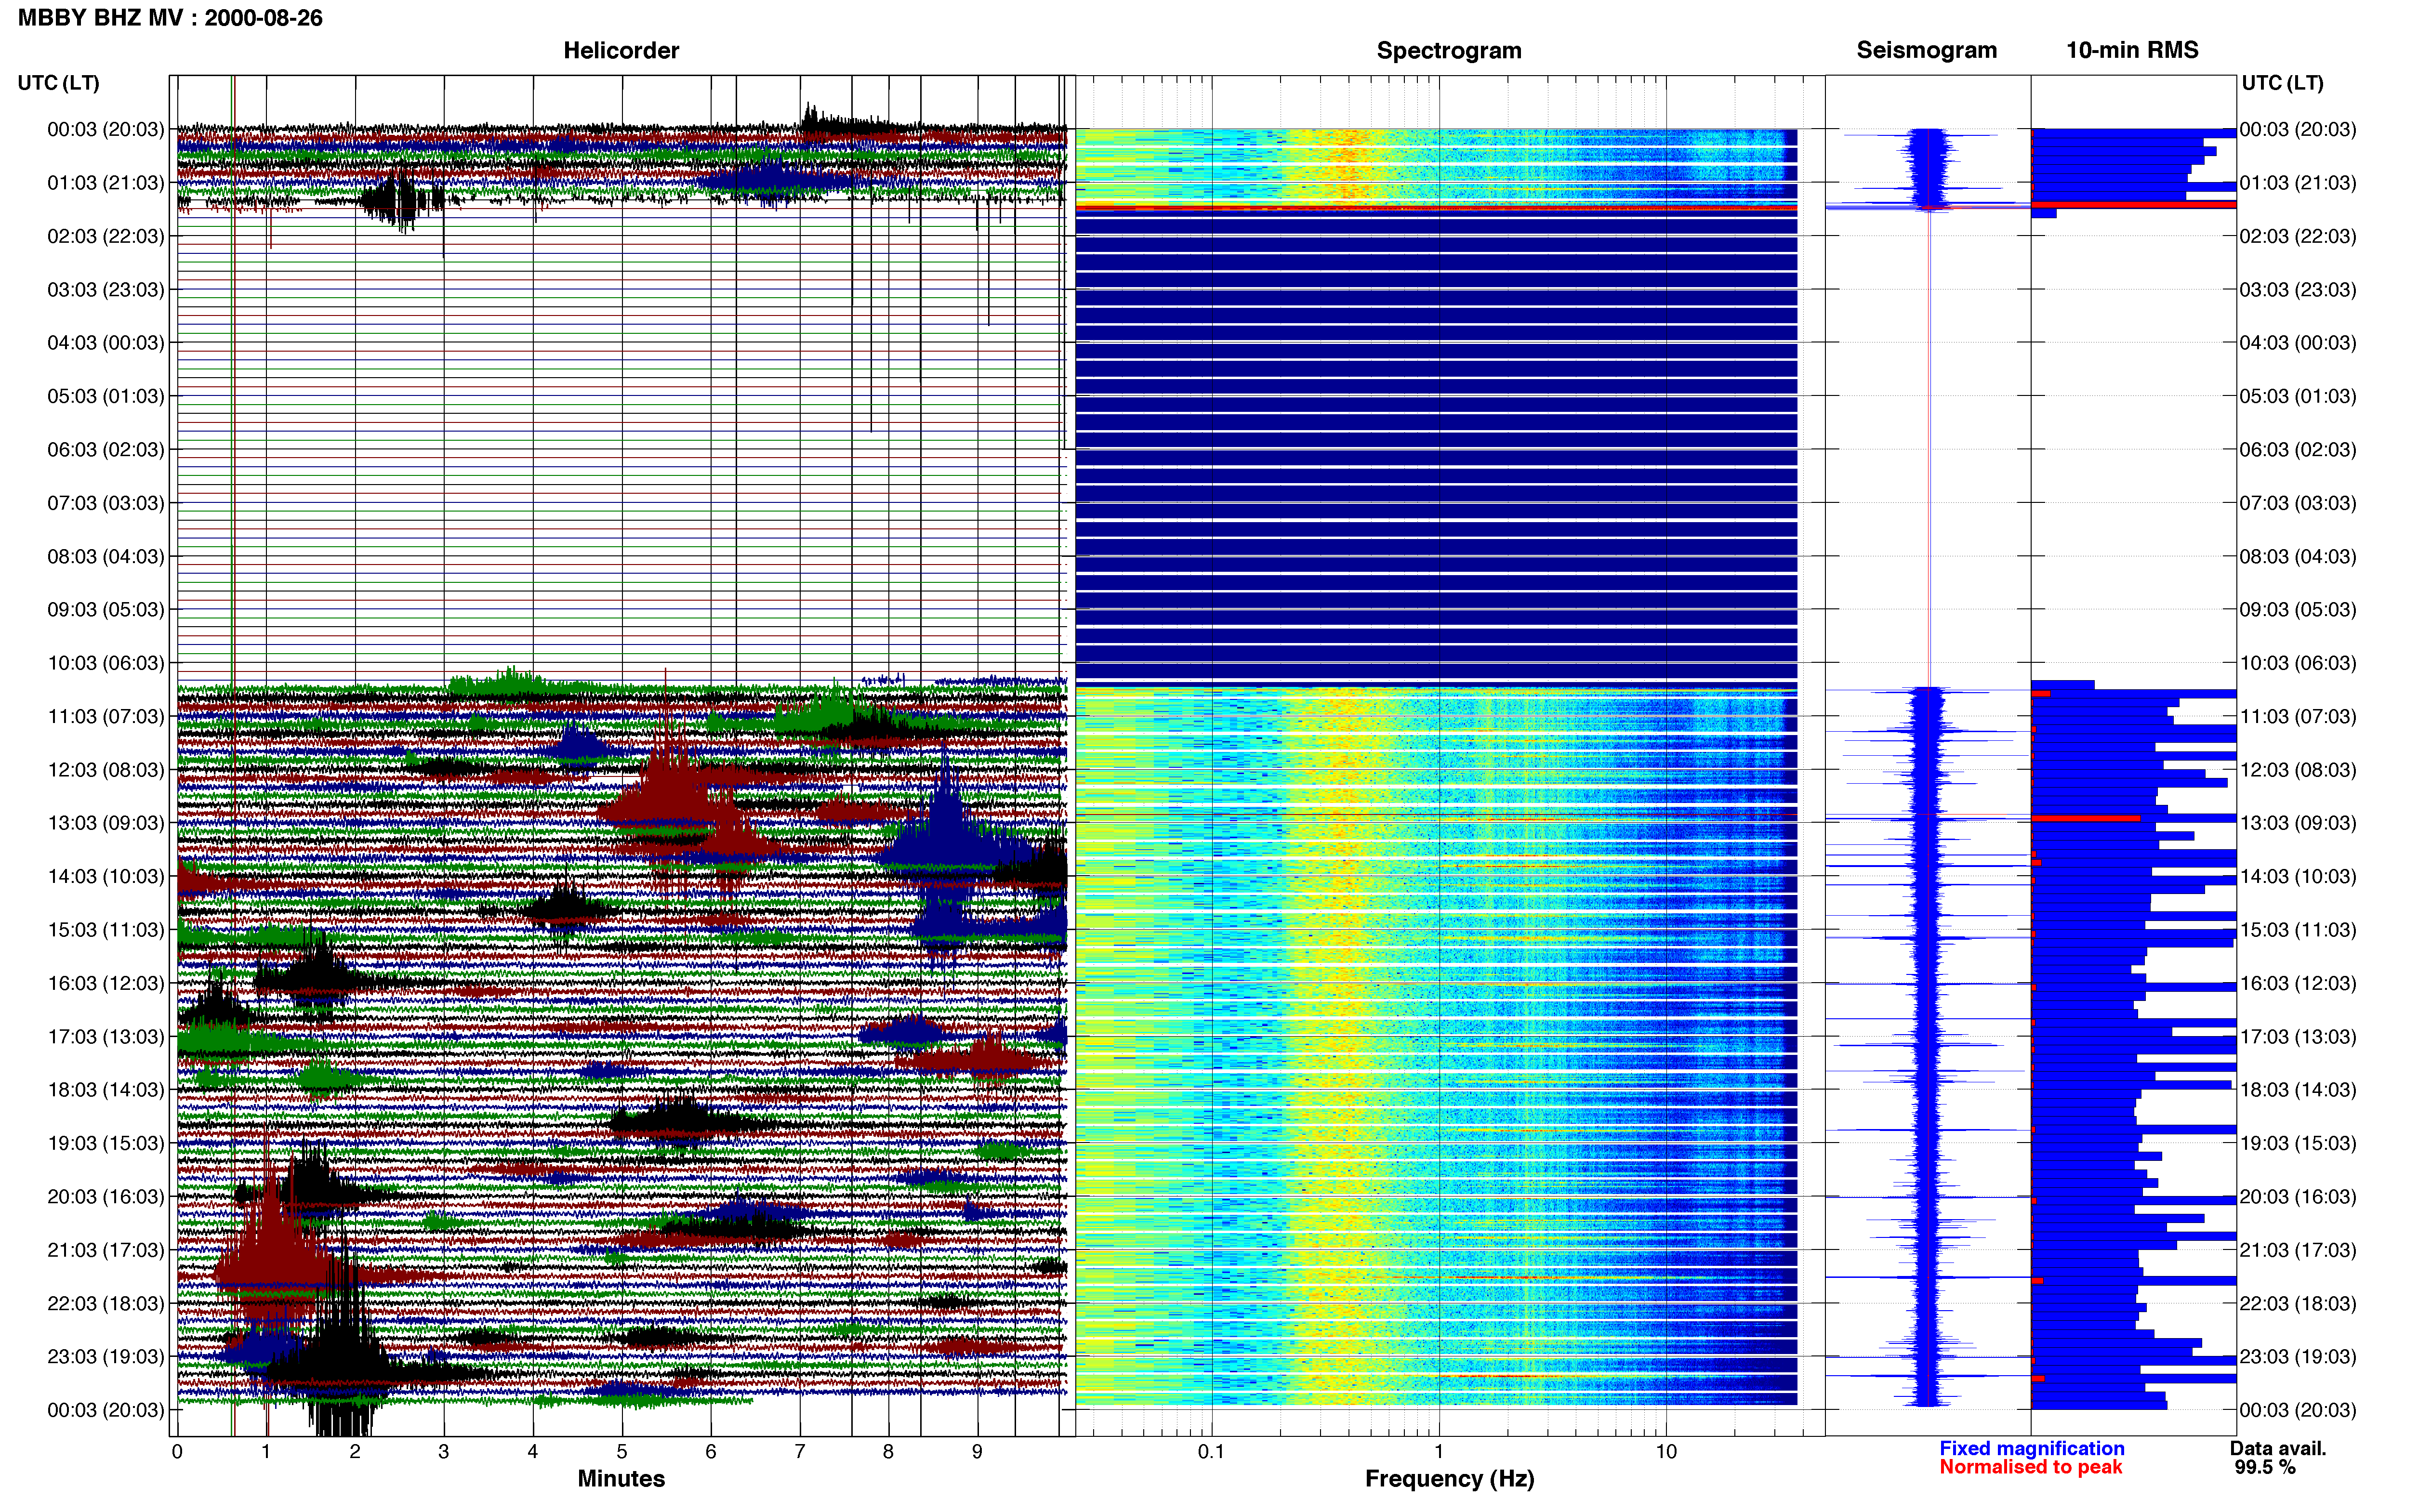The image size is (2418, 1512).
Task: Click minute tick label '5' on Helicorder axis
Action: pyautogui.click(x=622, y=1452)
